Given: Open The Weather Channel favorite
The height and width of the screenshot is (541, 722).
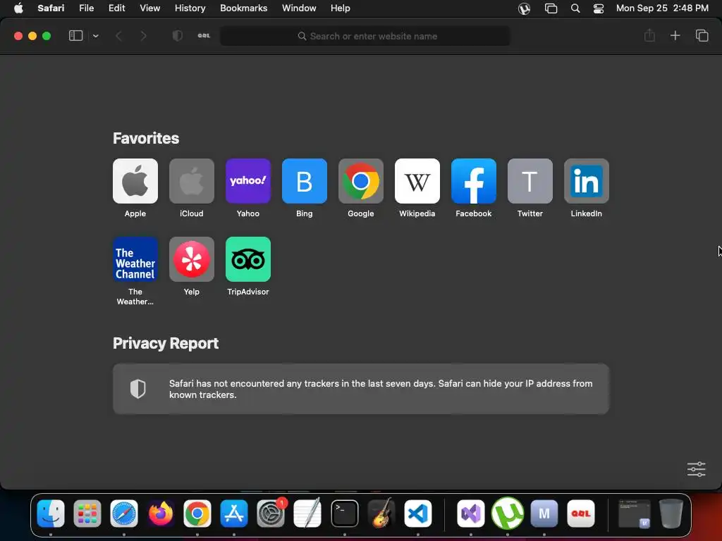Looking at the screenshot, I should click(x=135, y=259).
